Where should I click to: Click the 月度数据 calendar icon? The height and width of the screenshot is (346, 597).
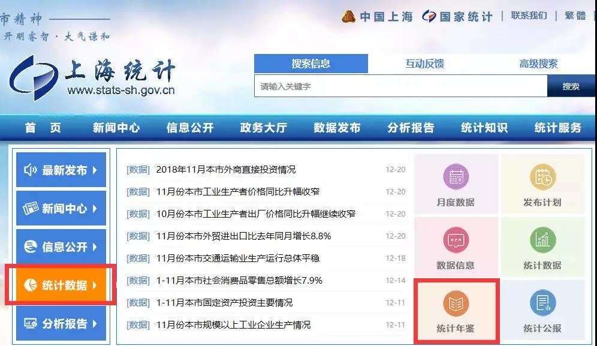pos(455,177)
